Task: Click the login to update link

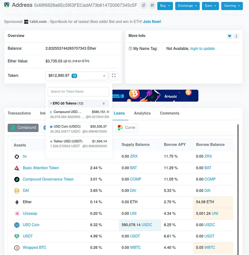Action: [202, 49]
